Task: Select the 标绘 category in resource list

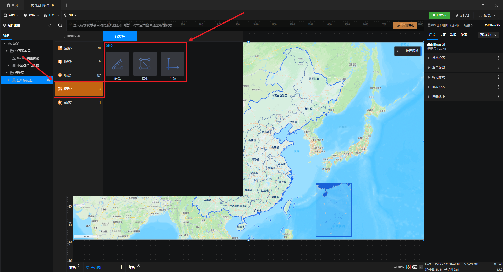Action: [79, 75]
